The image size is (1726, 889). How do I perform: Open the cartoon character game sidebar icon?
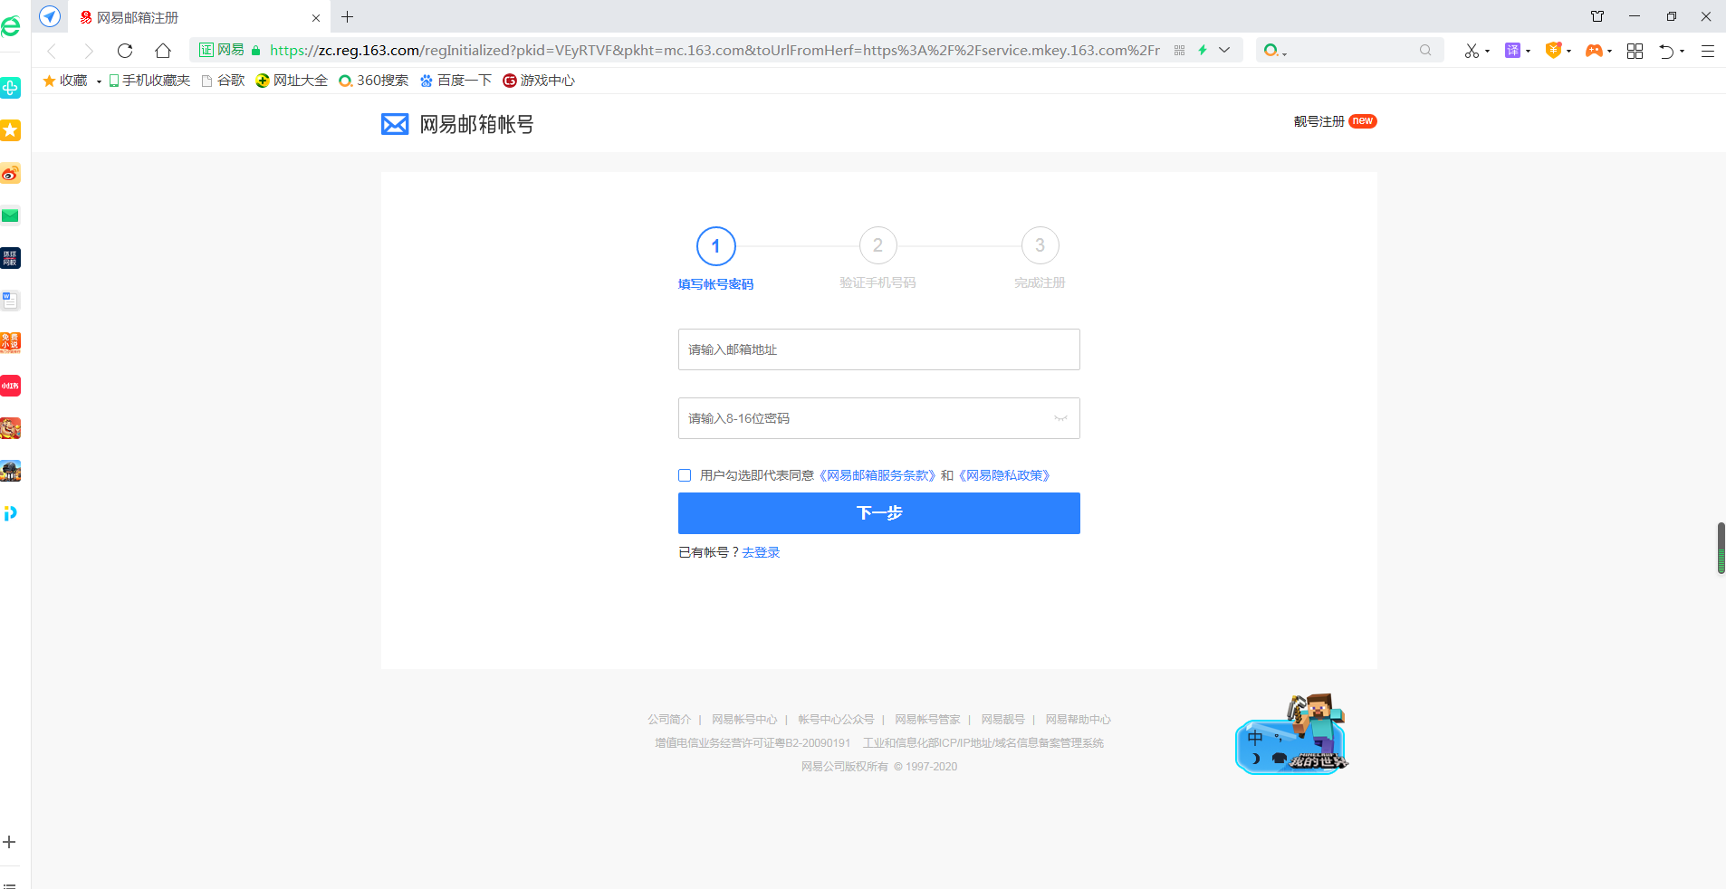(10, 428)
